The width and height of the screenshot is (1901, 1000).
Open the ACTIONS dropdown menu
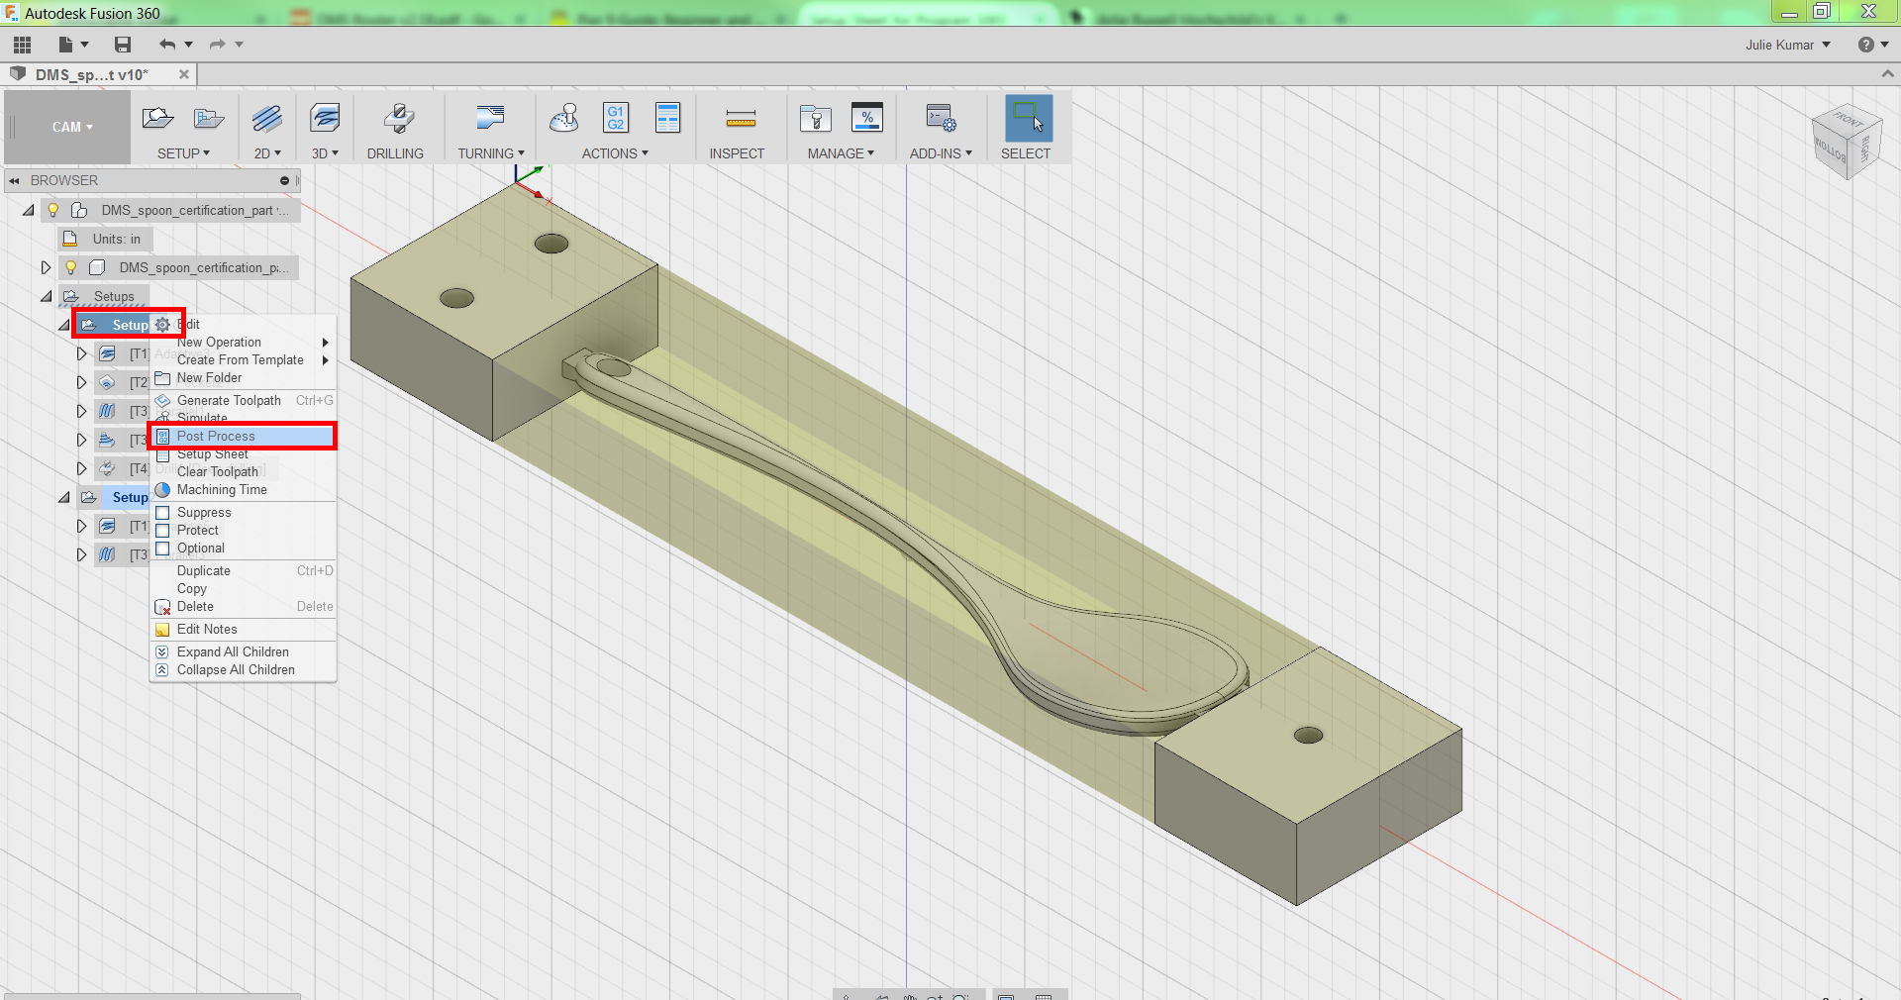[615, 153]
